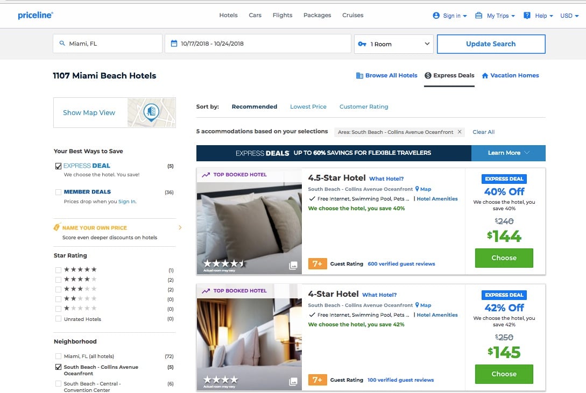The width and height of the screenshot is (586, 393).
Task: Expand the Sign in dropdown menu
Action: click(x=450, y=16)
